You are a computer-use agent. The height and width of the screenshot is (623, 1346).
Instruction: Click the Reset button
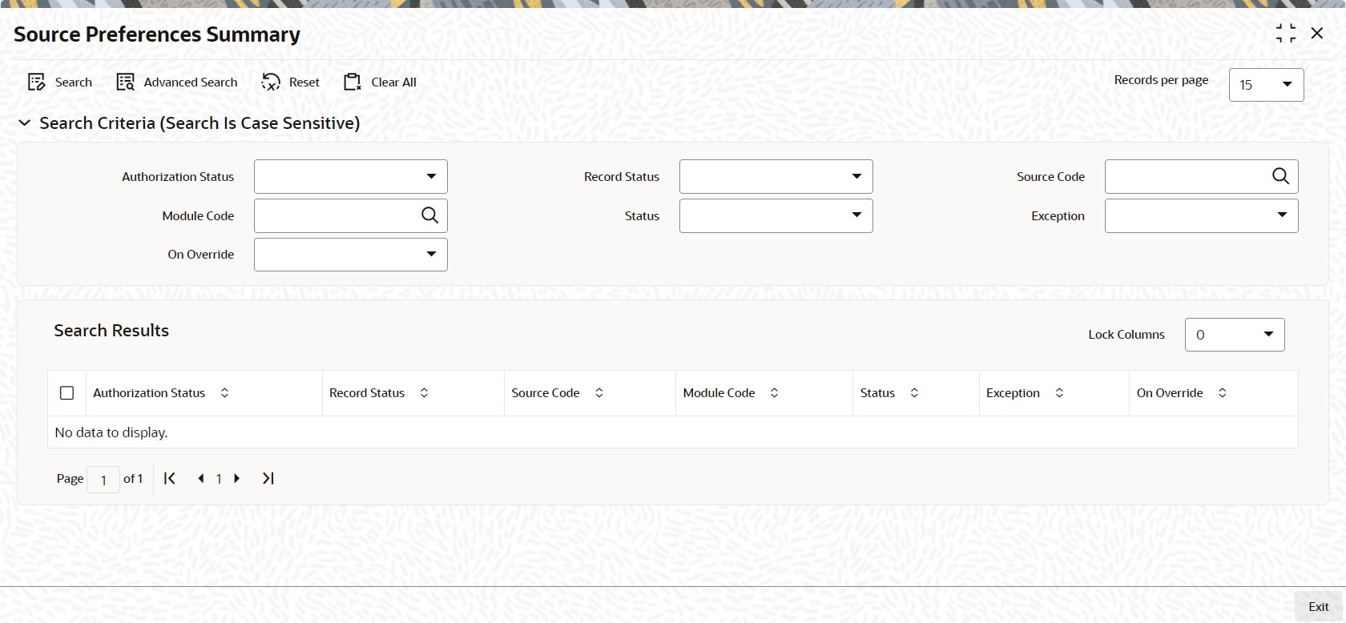coord(291,82)
